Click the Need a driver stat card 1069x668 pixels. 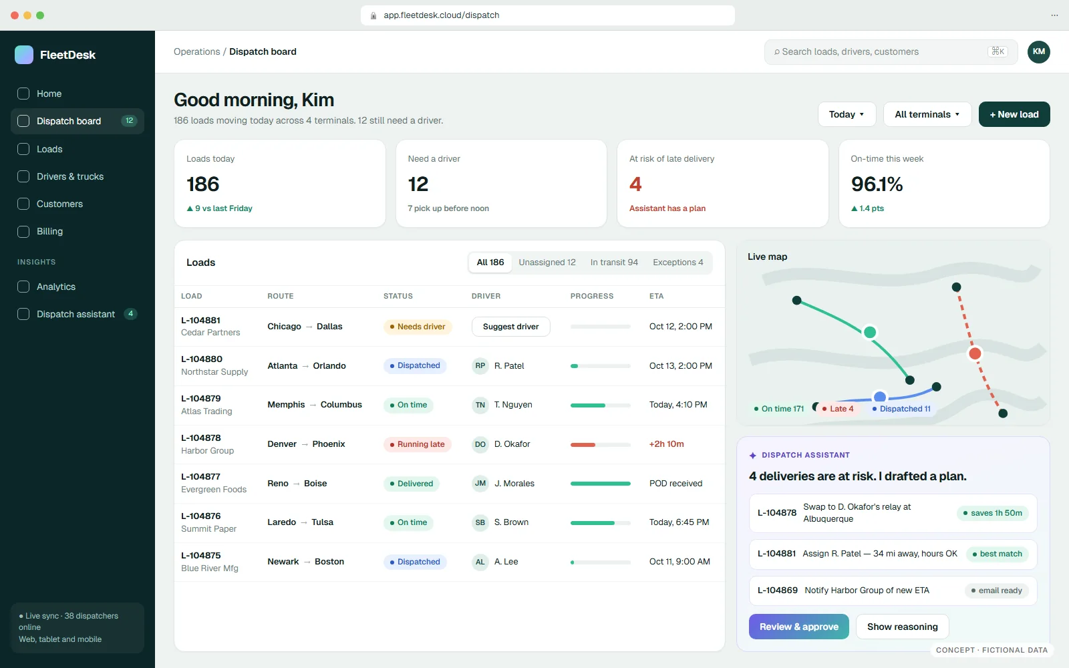(501, 184)
